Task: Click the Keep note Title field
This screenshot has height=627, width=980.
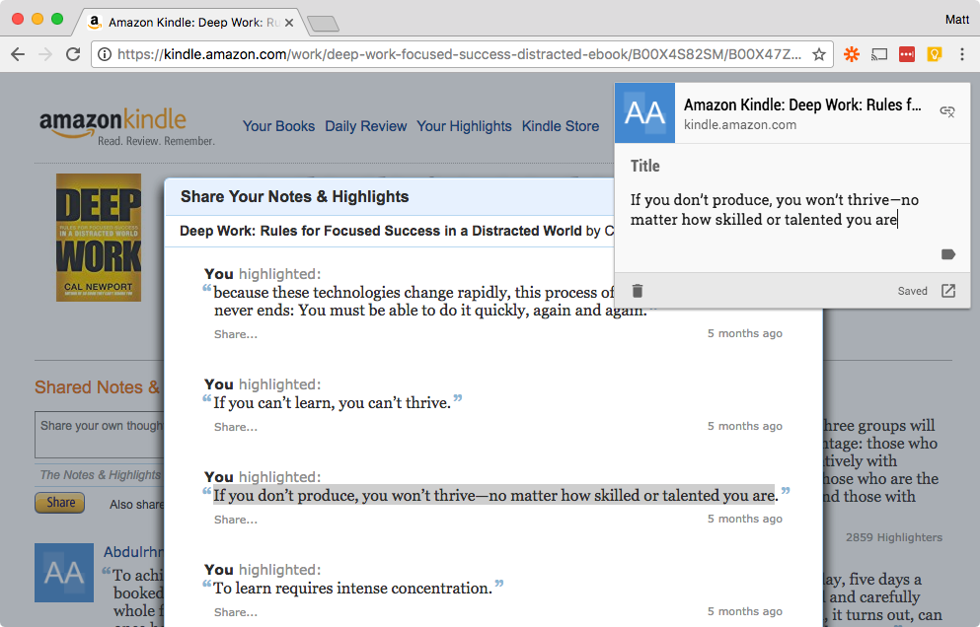Action: point(644,167)
